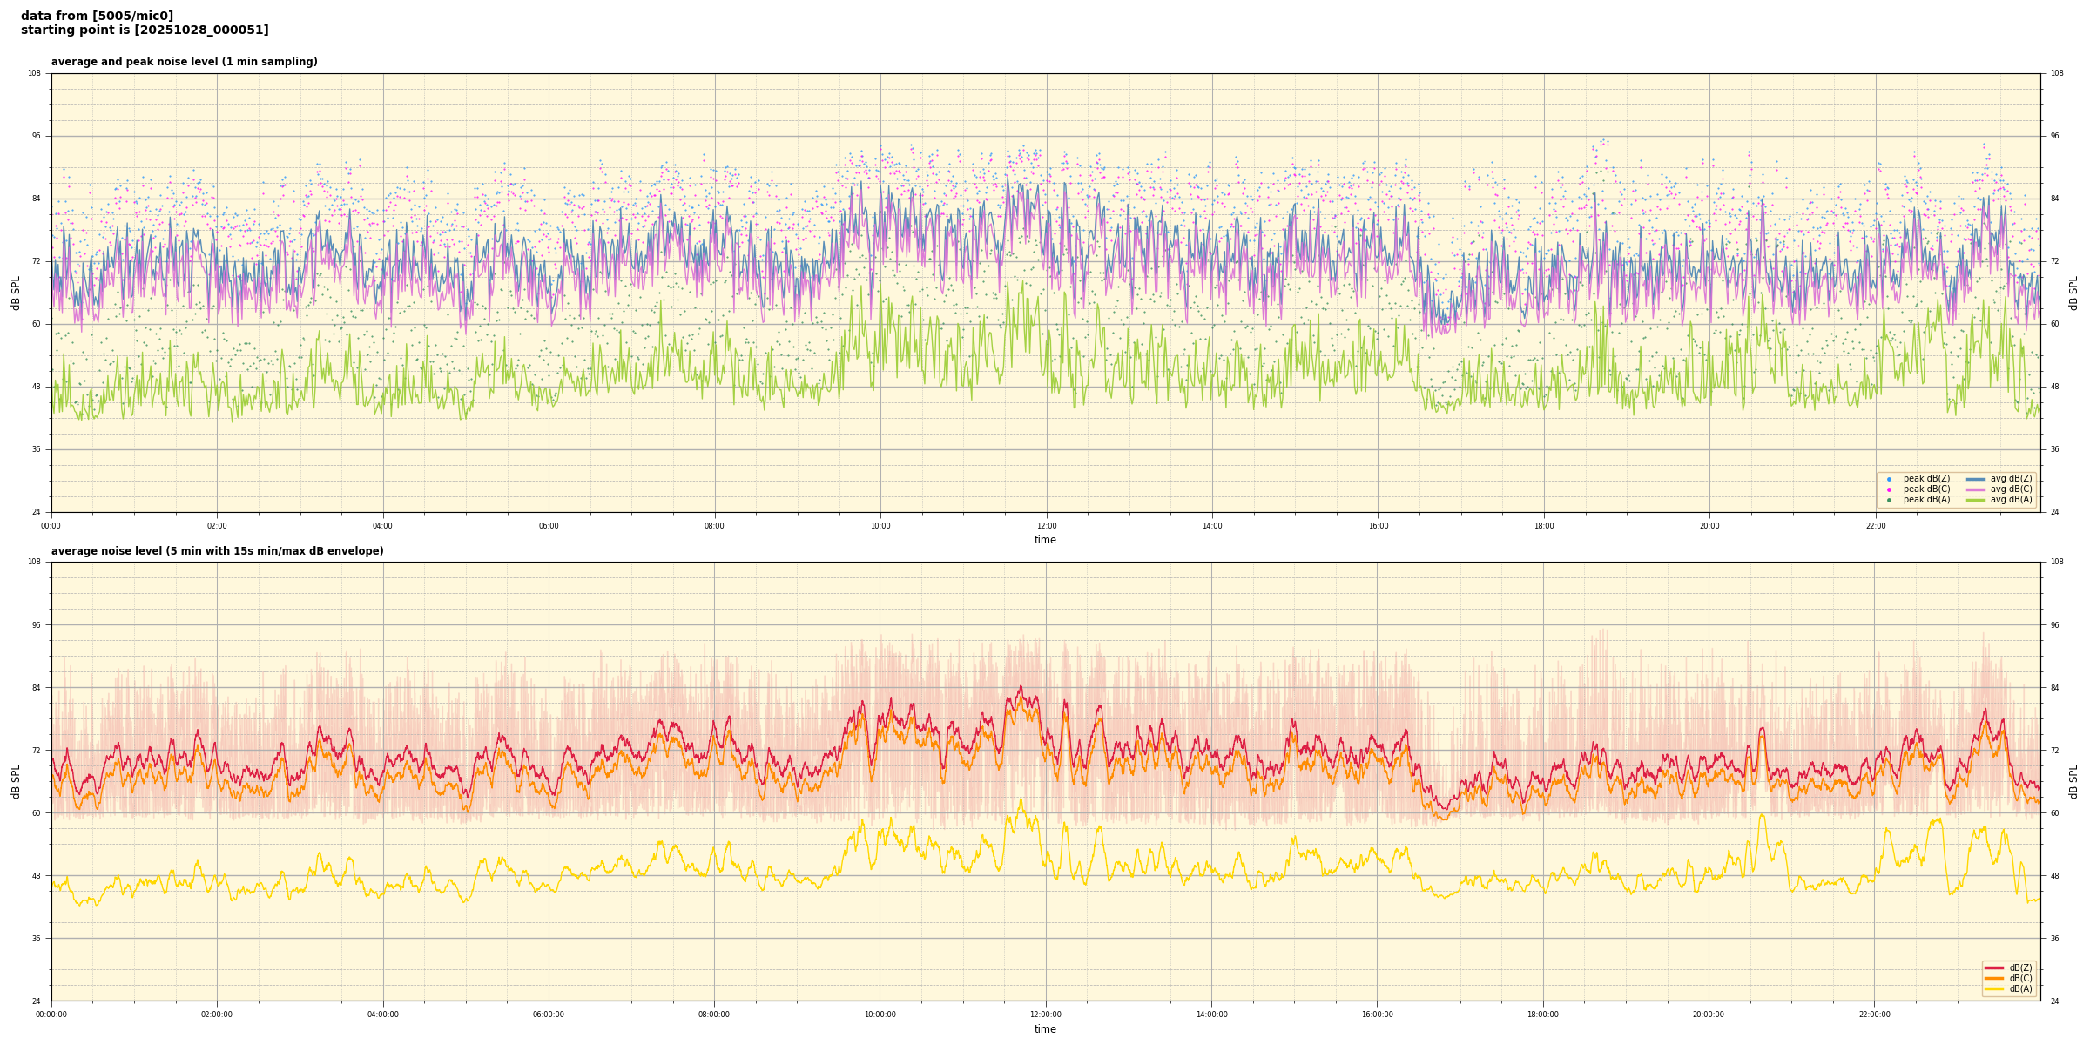Click the red dB(Z) legend entry in bottom chart
2090x1045 pixels.
tap(1994, 967)
